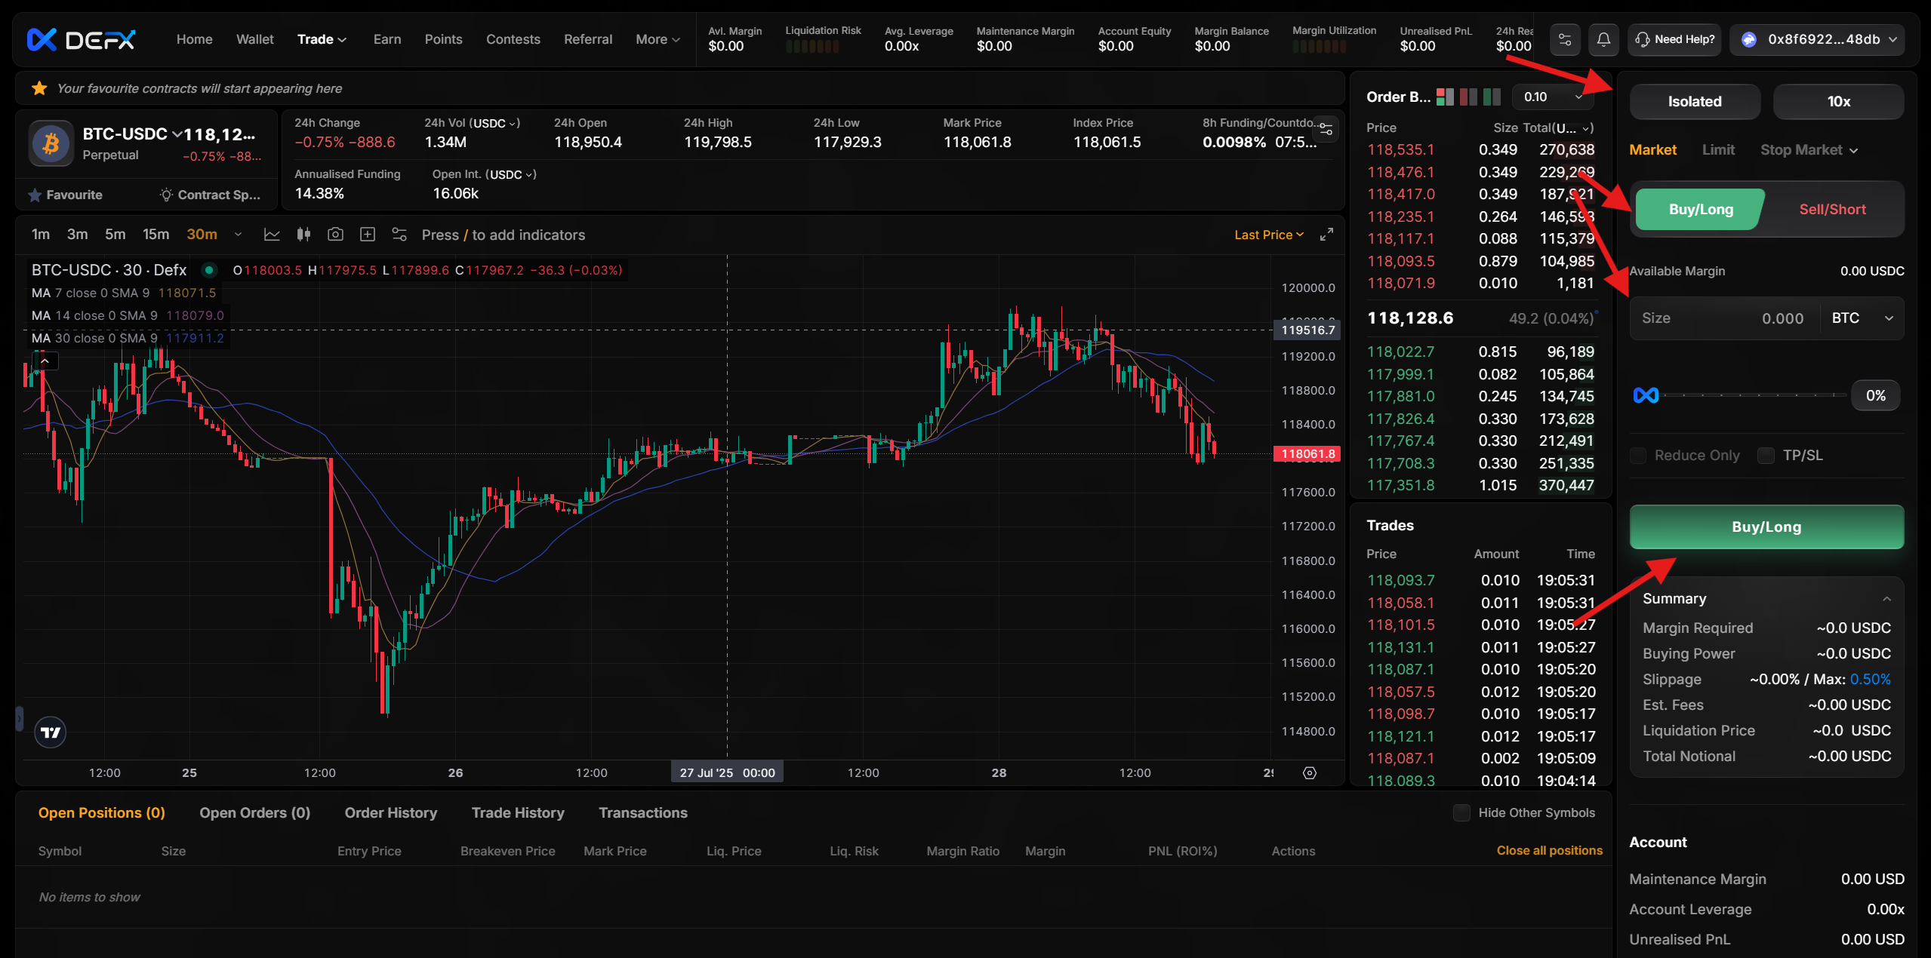Viewport: 1931px width, 958px height.
Task: Select Limit order type tab
Action: coord(1718,149)
